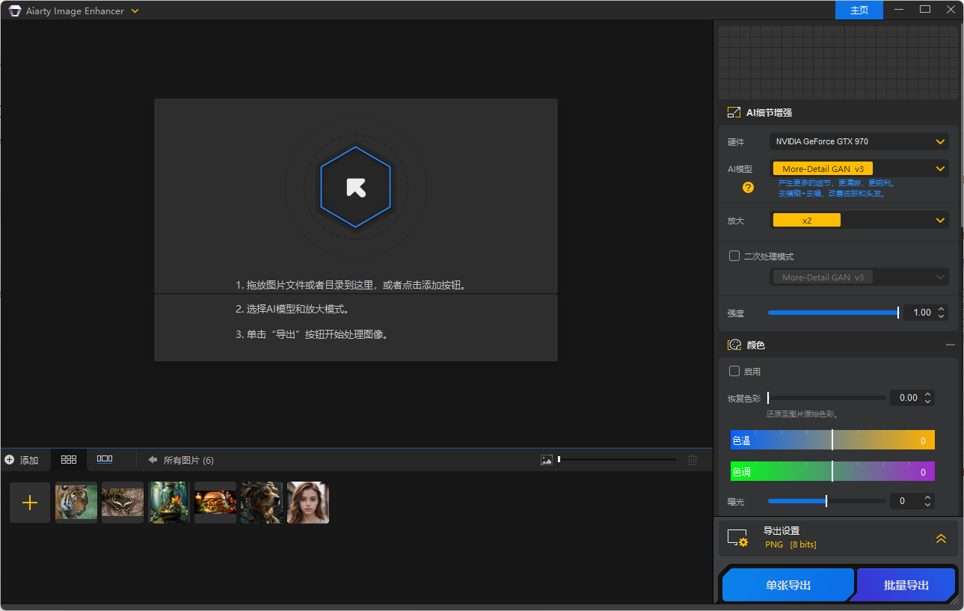Enable the 启用 checkbox in 颜色 panel

[x=734, y=371]
